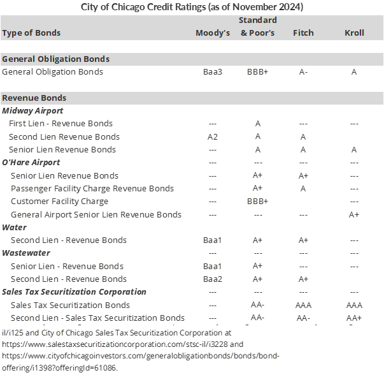The image size is (384, 375).
Task: Click 'Standard & Poor's' column header
Action: pos(258,27)
